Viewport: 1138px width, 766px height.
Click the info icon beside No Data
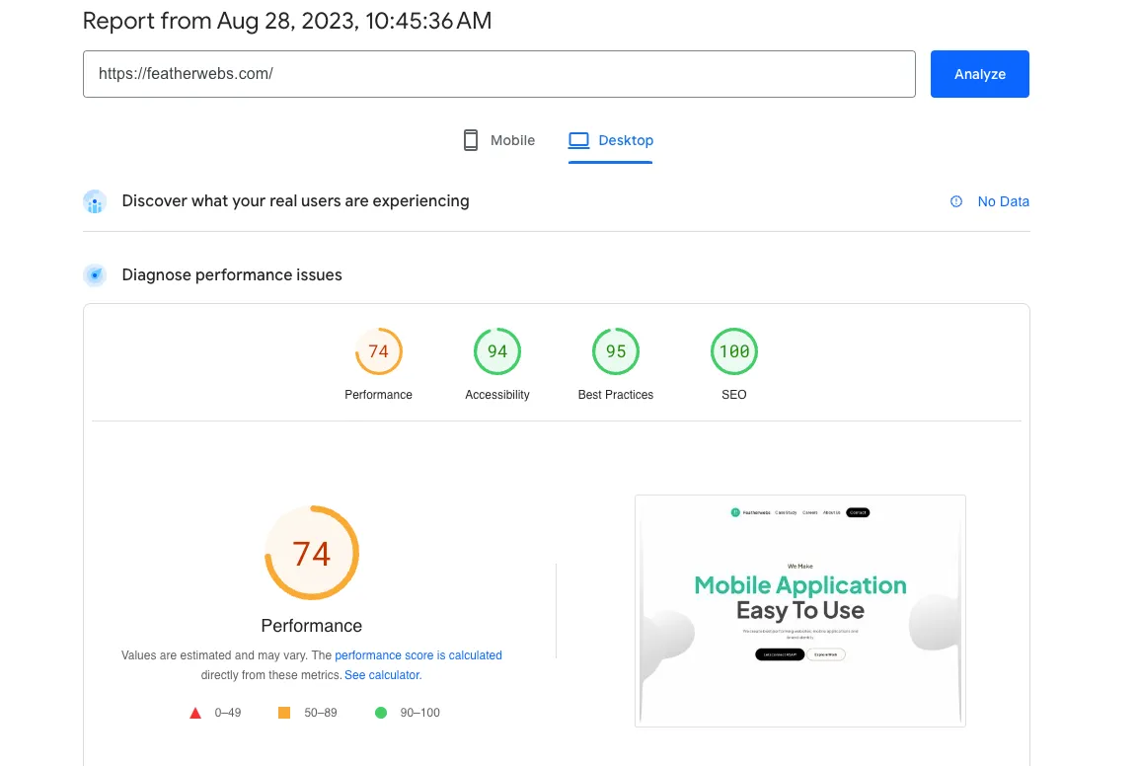[x=955, y=201]
